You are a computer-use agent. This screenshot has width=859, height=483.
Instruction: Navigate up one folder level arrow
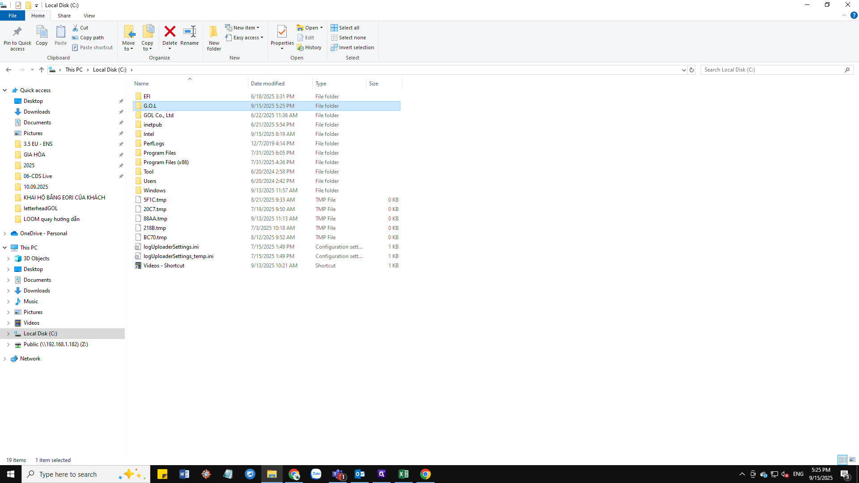[x=42, y=70]
